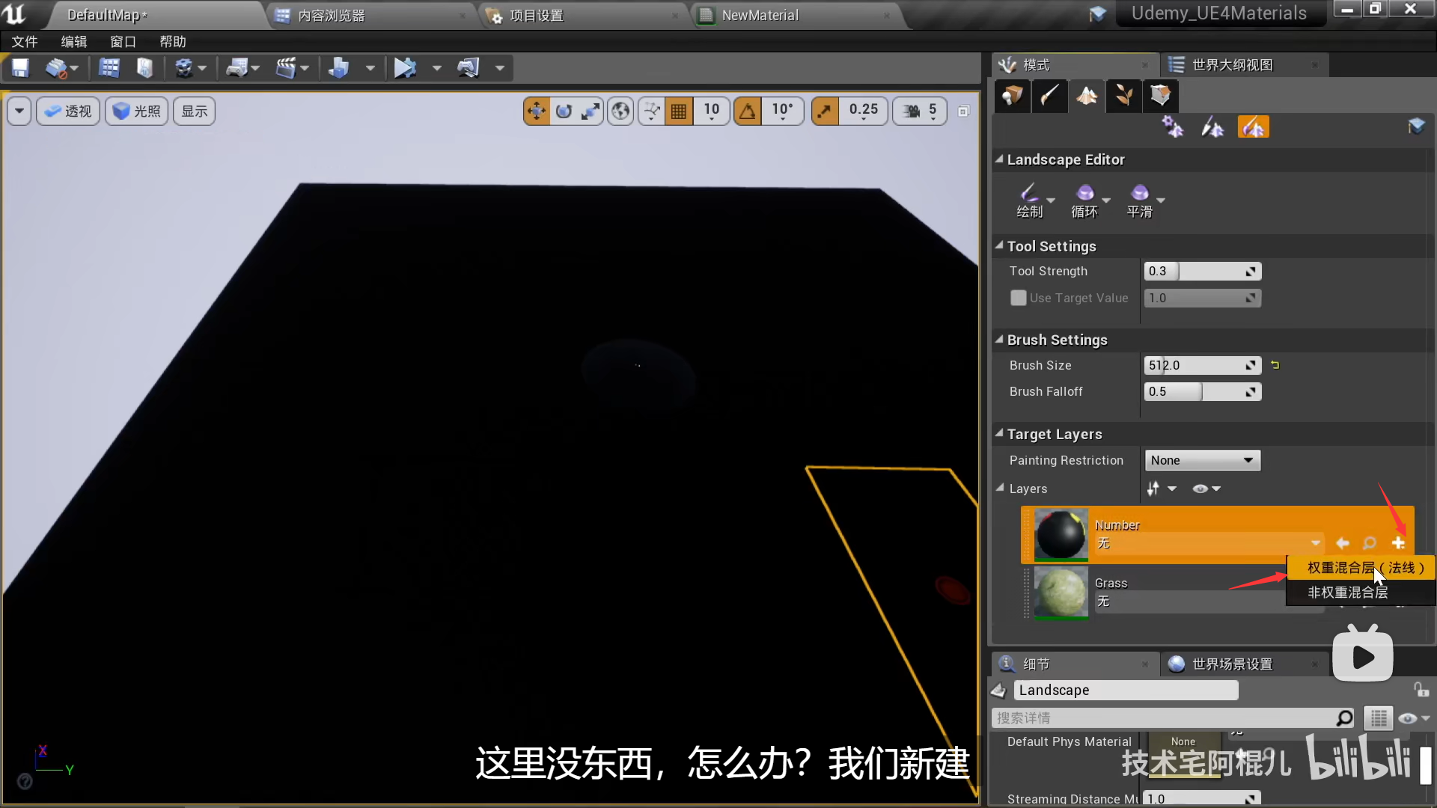
Task: Select the Place mode icon
Action: click(x=1013, y=96)
